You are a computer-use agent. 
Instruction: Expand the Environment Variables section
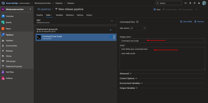click(131, 83)
